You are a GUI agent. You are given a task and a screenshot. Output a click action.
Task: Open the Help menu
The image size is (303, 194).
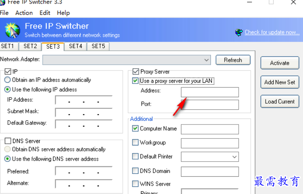tap(63, 13)
